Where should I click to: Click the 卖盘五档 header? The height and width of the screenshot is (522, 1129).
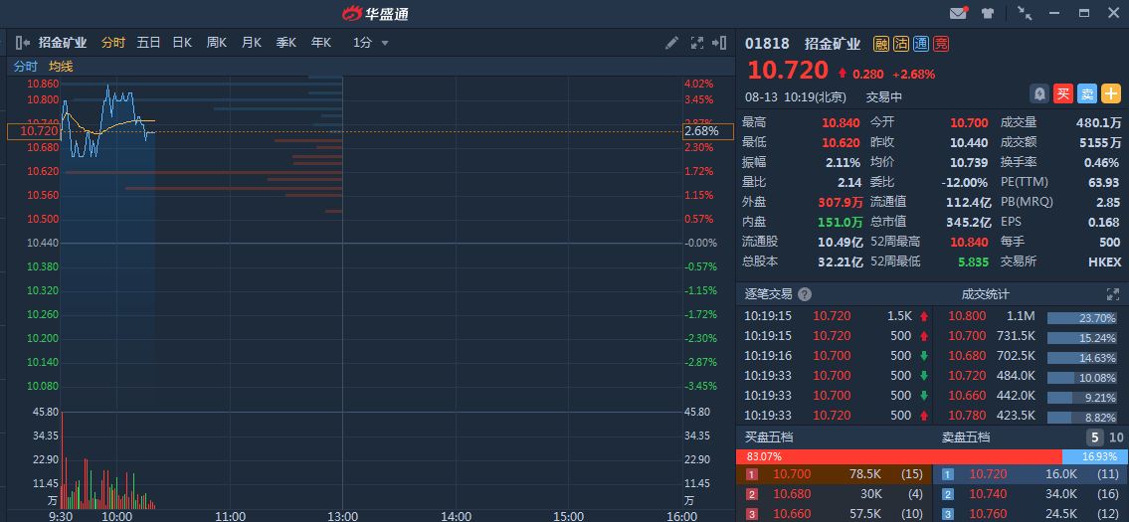click(966, 437)
